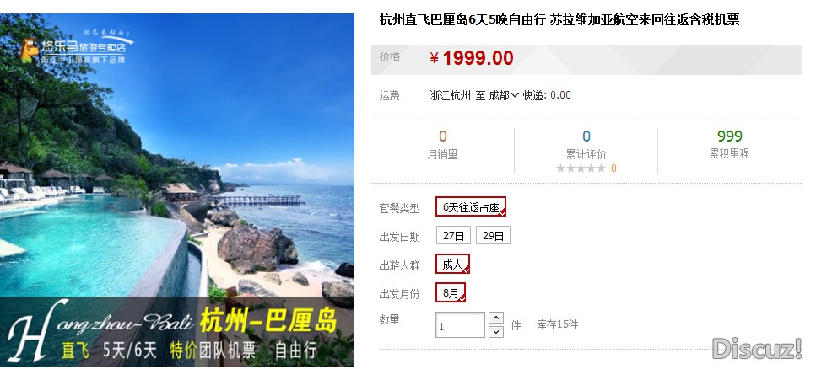The width and height of the screenshot is (816, 369).
Task: Click the 累积里程 999 points
Action: click(x=730, y=136)
